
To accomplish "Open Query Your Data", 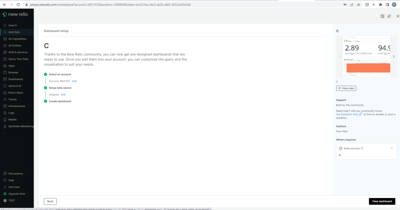I will tap(18, 59).
